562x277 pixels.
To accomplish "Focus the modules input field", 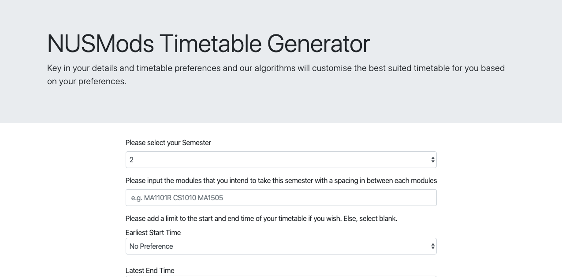I will tap(281, 198).
